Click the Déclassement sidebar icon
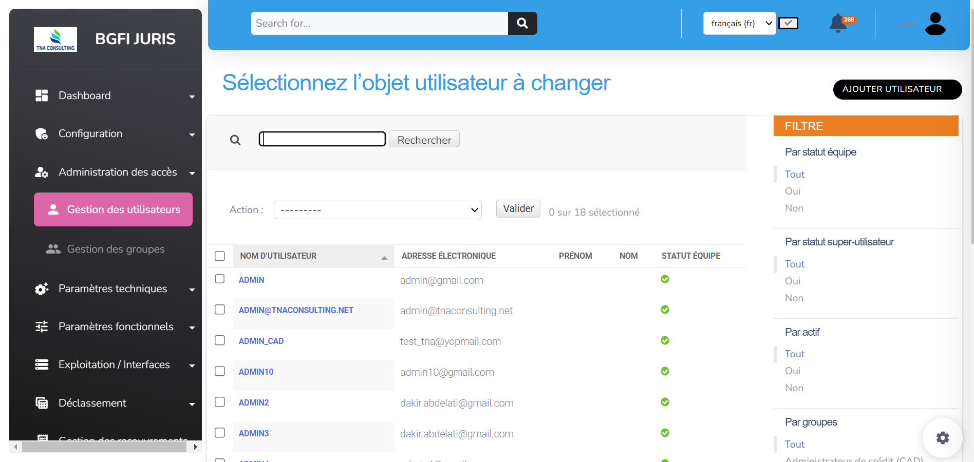This screenshot has height=462, width=974. (42, 403)
